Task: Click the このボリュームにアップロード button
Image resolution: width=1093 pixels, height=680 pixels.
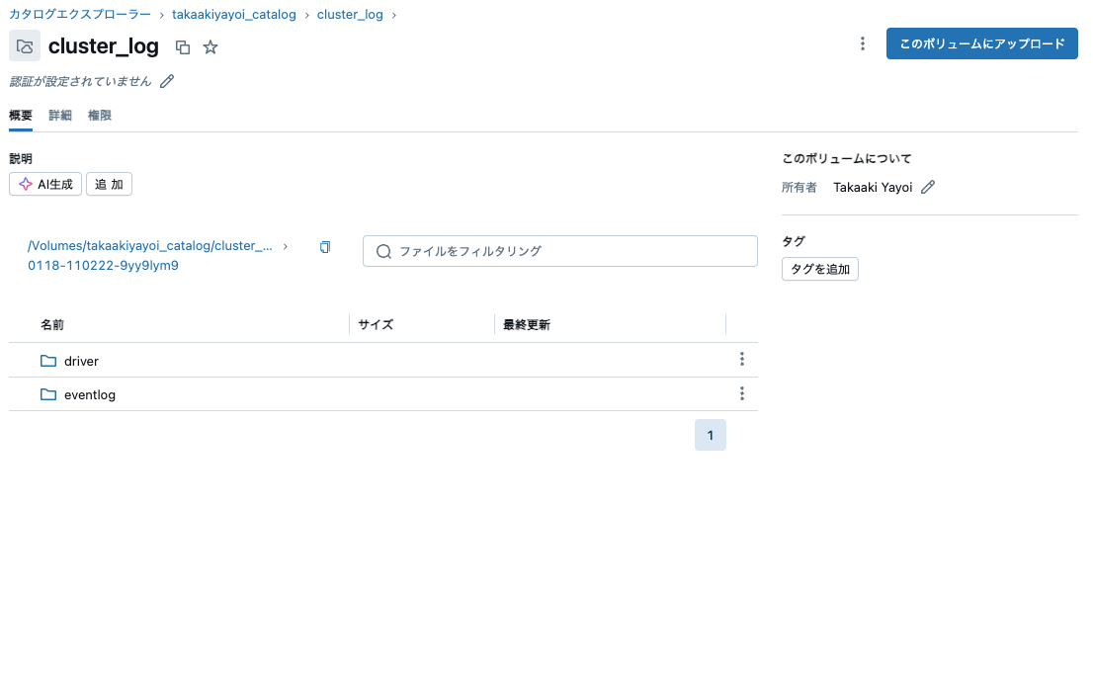Action: [981, 43]
